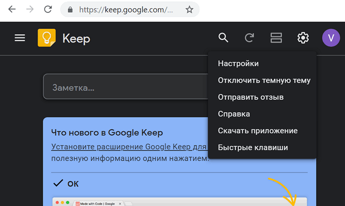
Task: Open account avatar with letter V
Action: tap(331, 38)
